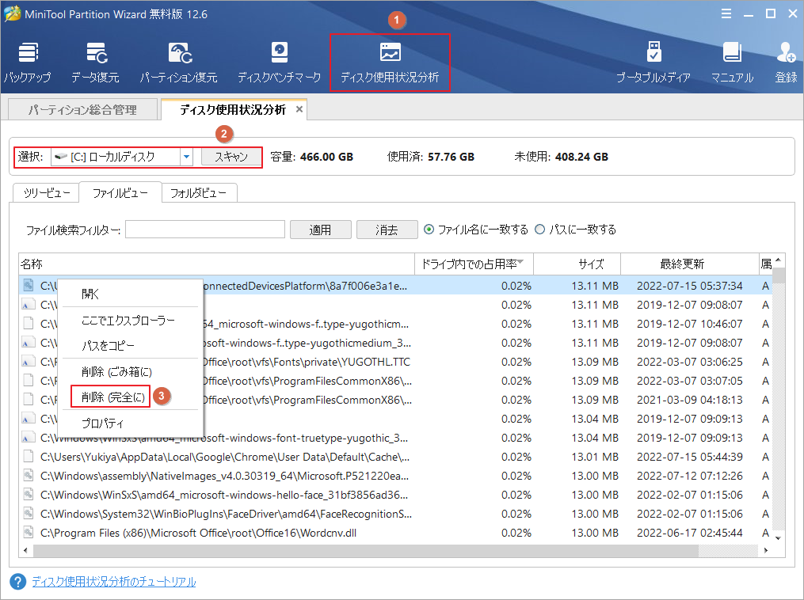
Task: Click the 2022-07-12 07:12:26 date cell
Action: click(690, 476)
